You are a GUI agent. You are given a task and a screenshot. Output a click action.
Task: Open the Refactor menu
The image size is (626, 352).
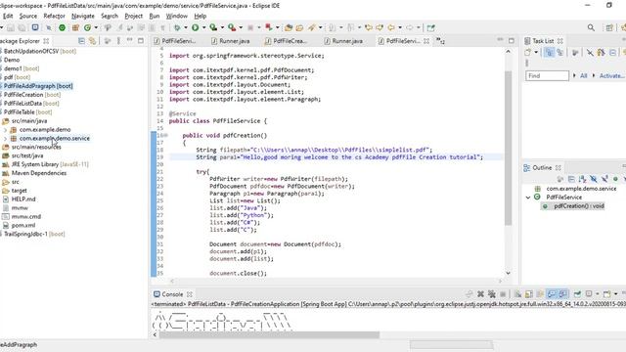[x=55, y=16]
